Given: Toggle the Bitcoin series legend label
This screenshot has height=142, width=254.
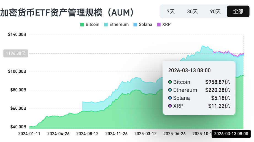Looking at the screenshot, I should pyautogui.click(x=92, y=24).
